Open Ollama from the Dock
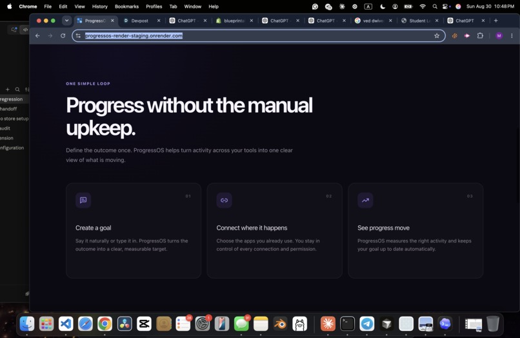Screen dimensions: 520x338 (x=300, y=323)
